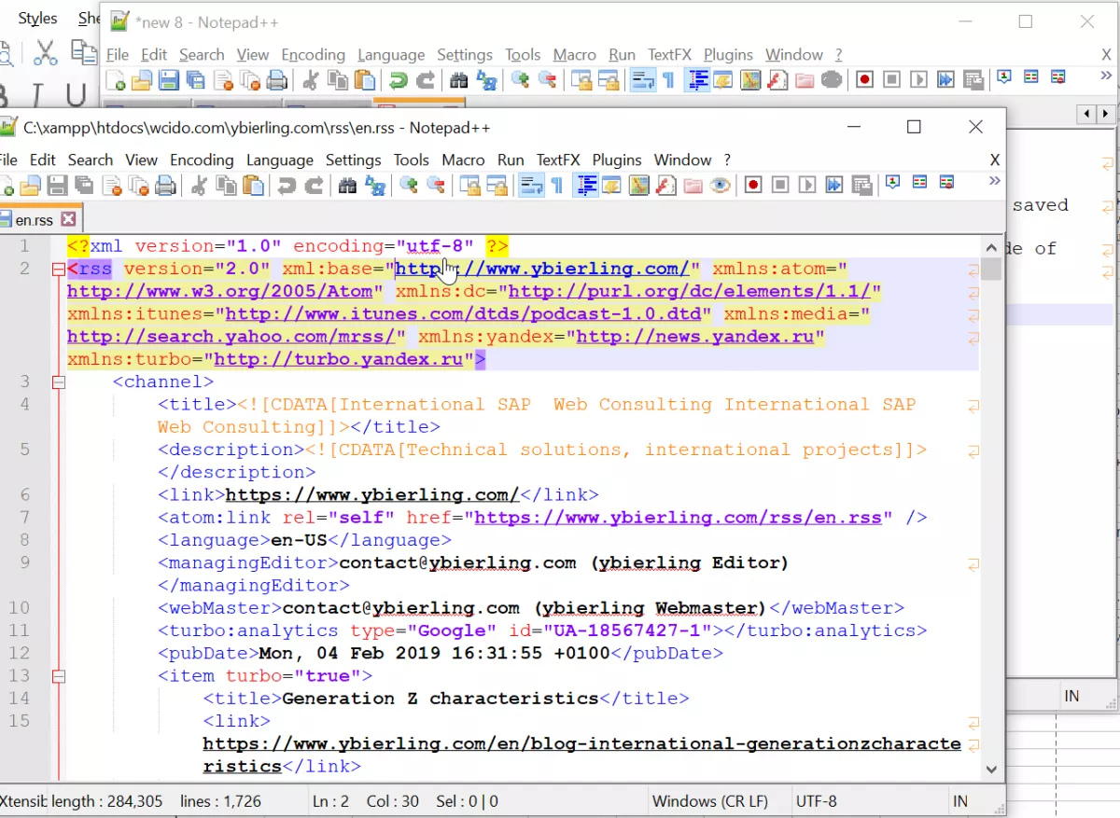Open Function List panel in en.rss window
1120x818 pixels.
665,186
